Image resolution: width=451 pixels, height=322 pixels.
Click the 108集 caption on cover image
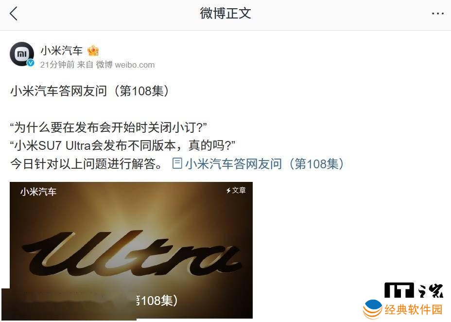[157, 301]
